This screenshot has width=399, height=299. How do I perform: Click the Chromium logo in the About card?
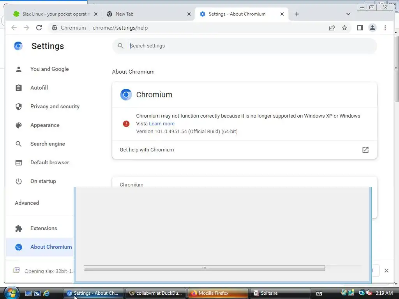click(x=126, y=95)
